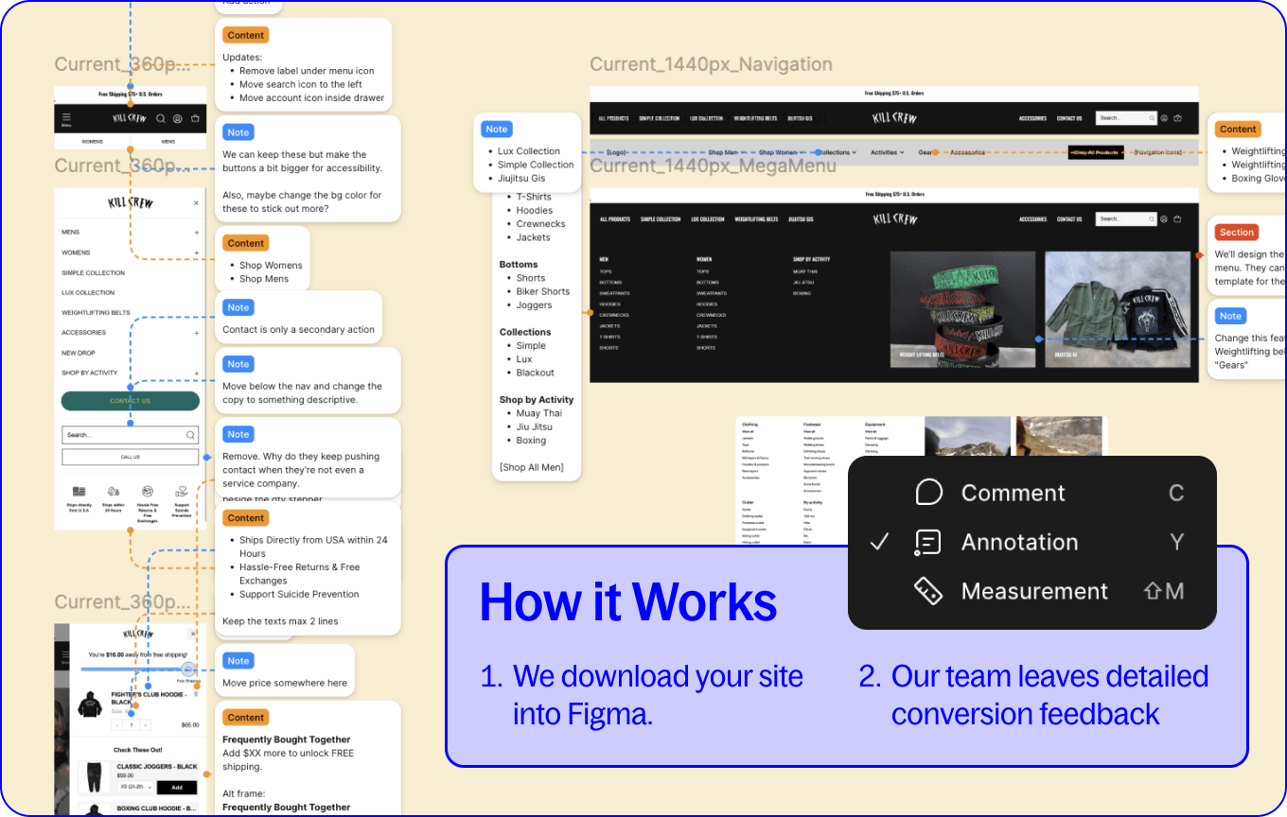Close the mobile menu drawer with X

point(196,202)
